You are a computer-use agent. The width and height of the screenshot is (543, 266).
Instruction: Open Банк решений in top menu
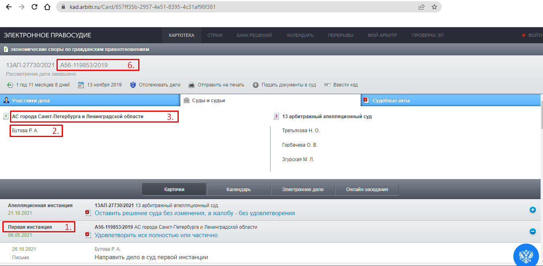(254, 35)
